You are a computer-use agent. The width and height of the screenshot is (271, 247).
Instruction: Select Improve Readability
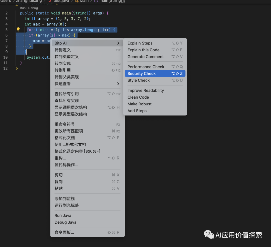[155, 90]
